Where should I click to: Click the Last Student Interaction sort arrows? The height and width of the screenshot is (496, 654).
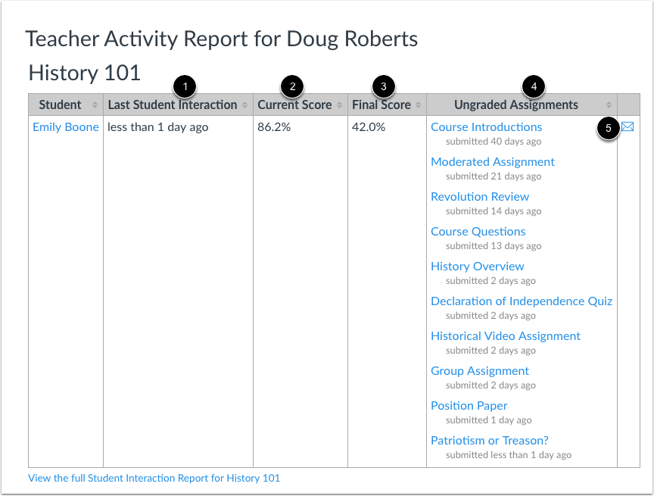tap(245, 105)
